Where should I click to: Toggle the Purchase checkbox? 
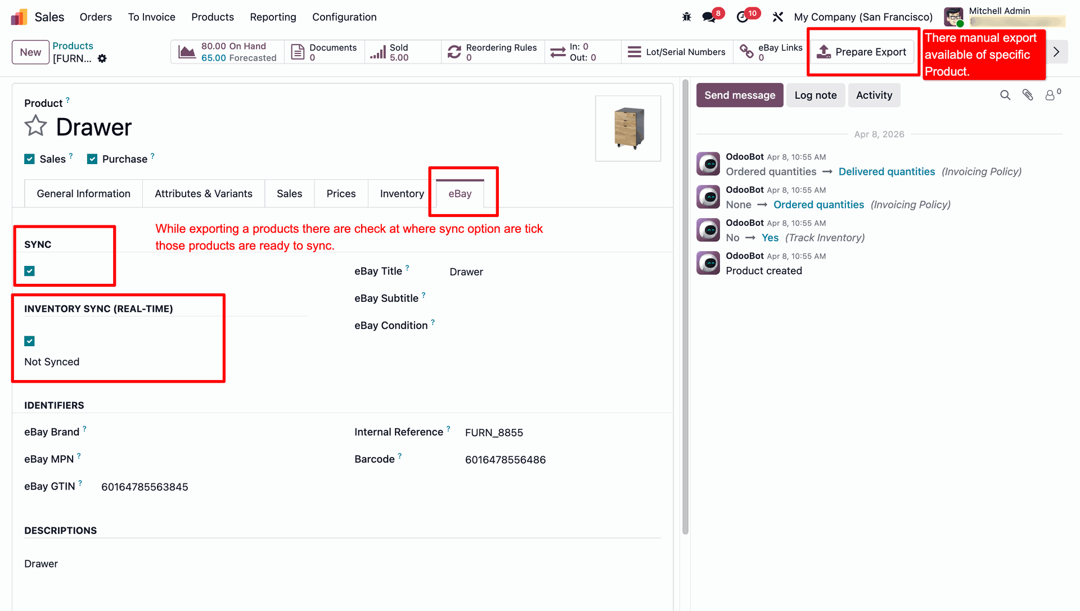coord(92,159)
